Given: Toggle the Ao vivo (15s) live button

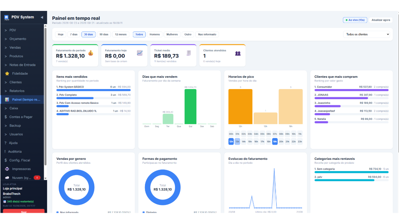Looking at the screenshot, I should click(x=355, y=20).
